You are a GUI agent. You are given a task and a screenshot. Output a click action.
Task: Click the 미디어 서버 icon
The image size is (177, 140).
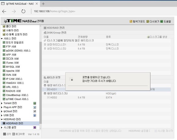[x=4, y=59]
